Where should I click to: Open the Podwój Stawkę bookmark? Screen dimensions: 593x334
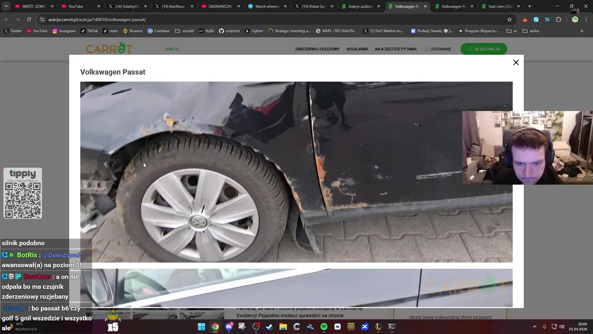(x=432, y=31)
